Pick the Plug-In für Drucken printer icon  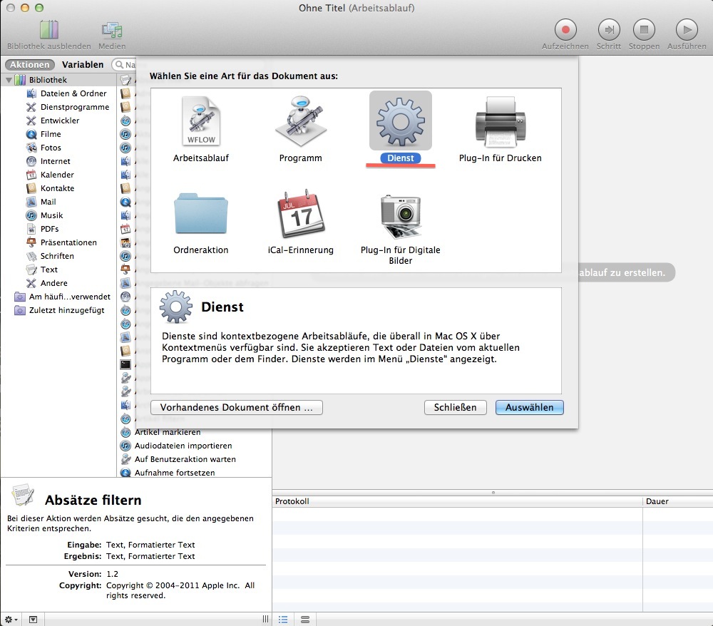click(x=500, y=123)
